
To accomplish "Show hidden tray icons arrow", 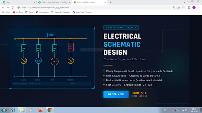I will pos(172,110).
